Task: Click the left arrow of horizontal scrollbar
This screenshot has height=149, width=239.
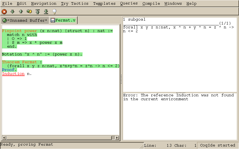Action: [4, 138]
